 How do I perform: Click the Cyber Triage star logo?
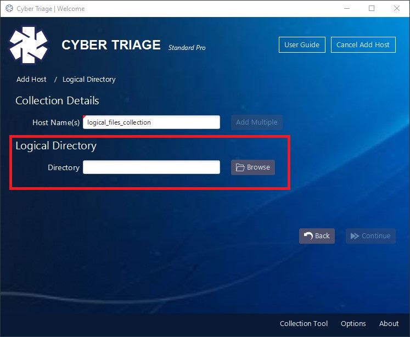pos(29,45)
